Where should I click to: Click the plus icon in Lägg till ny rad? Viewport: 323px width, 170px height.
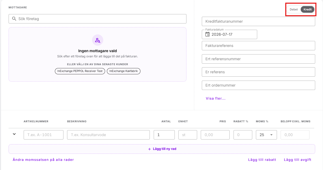click(x=149, y=149)
